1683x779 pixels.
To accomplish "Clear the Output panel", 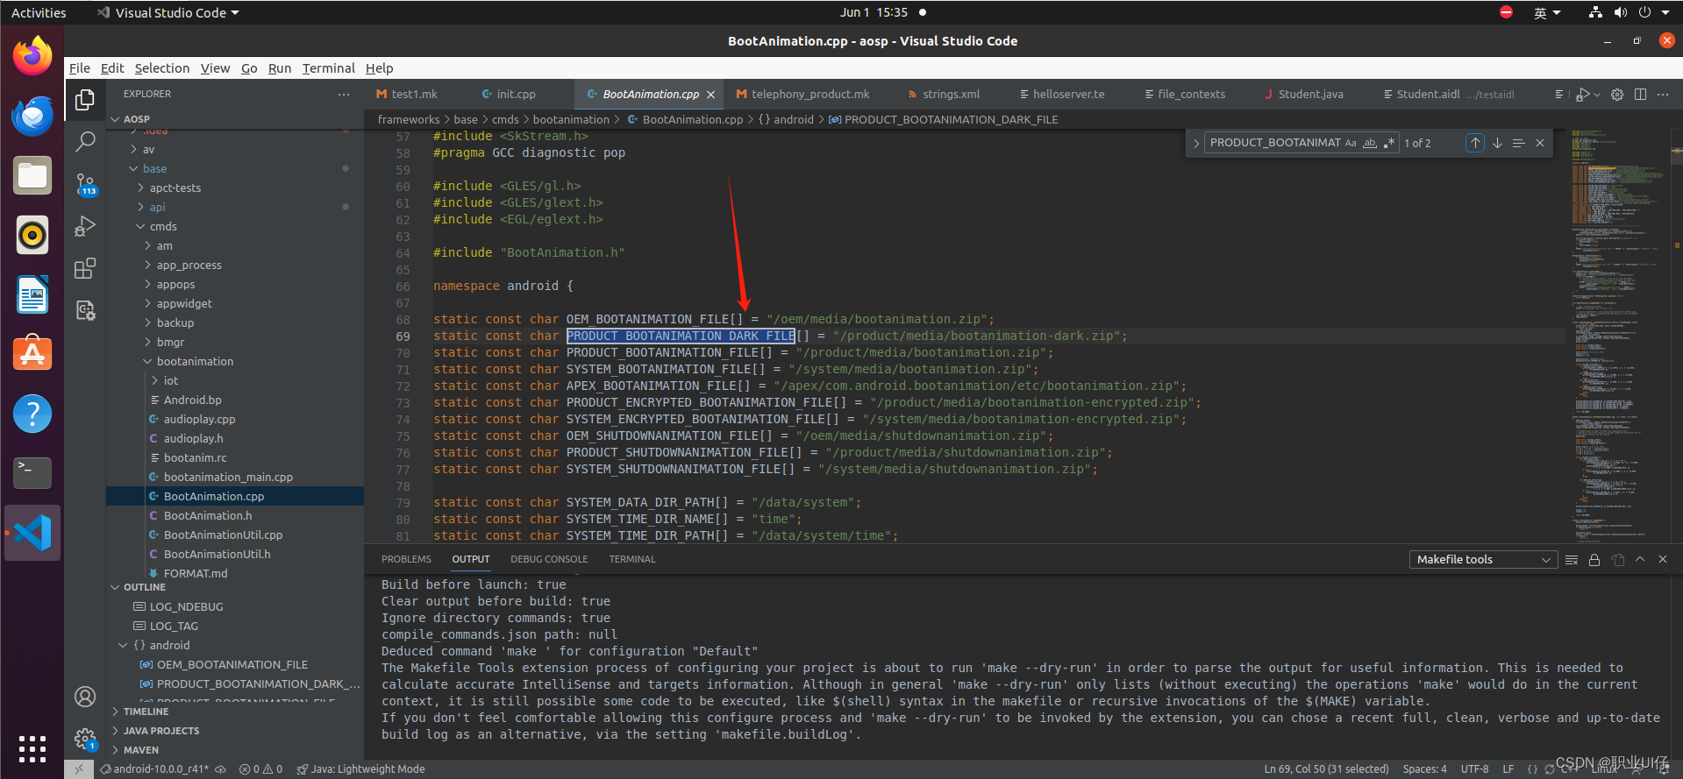I will [x=1572, y=560].
